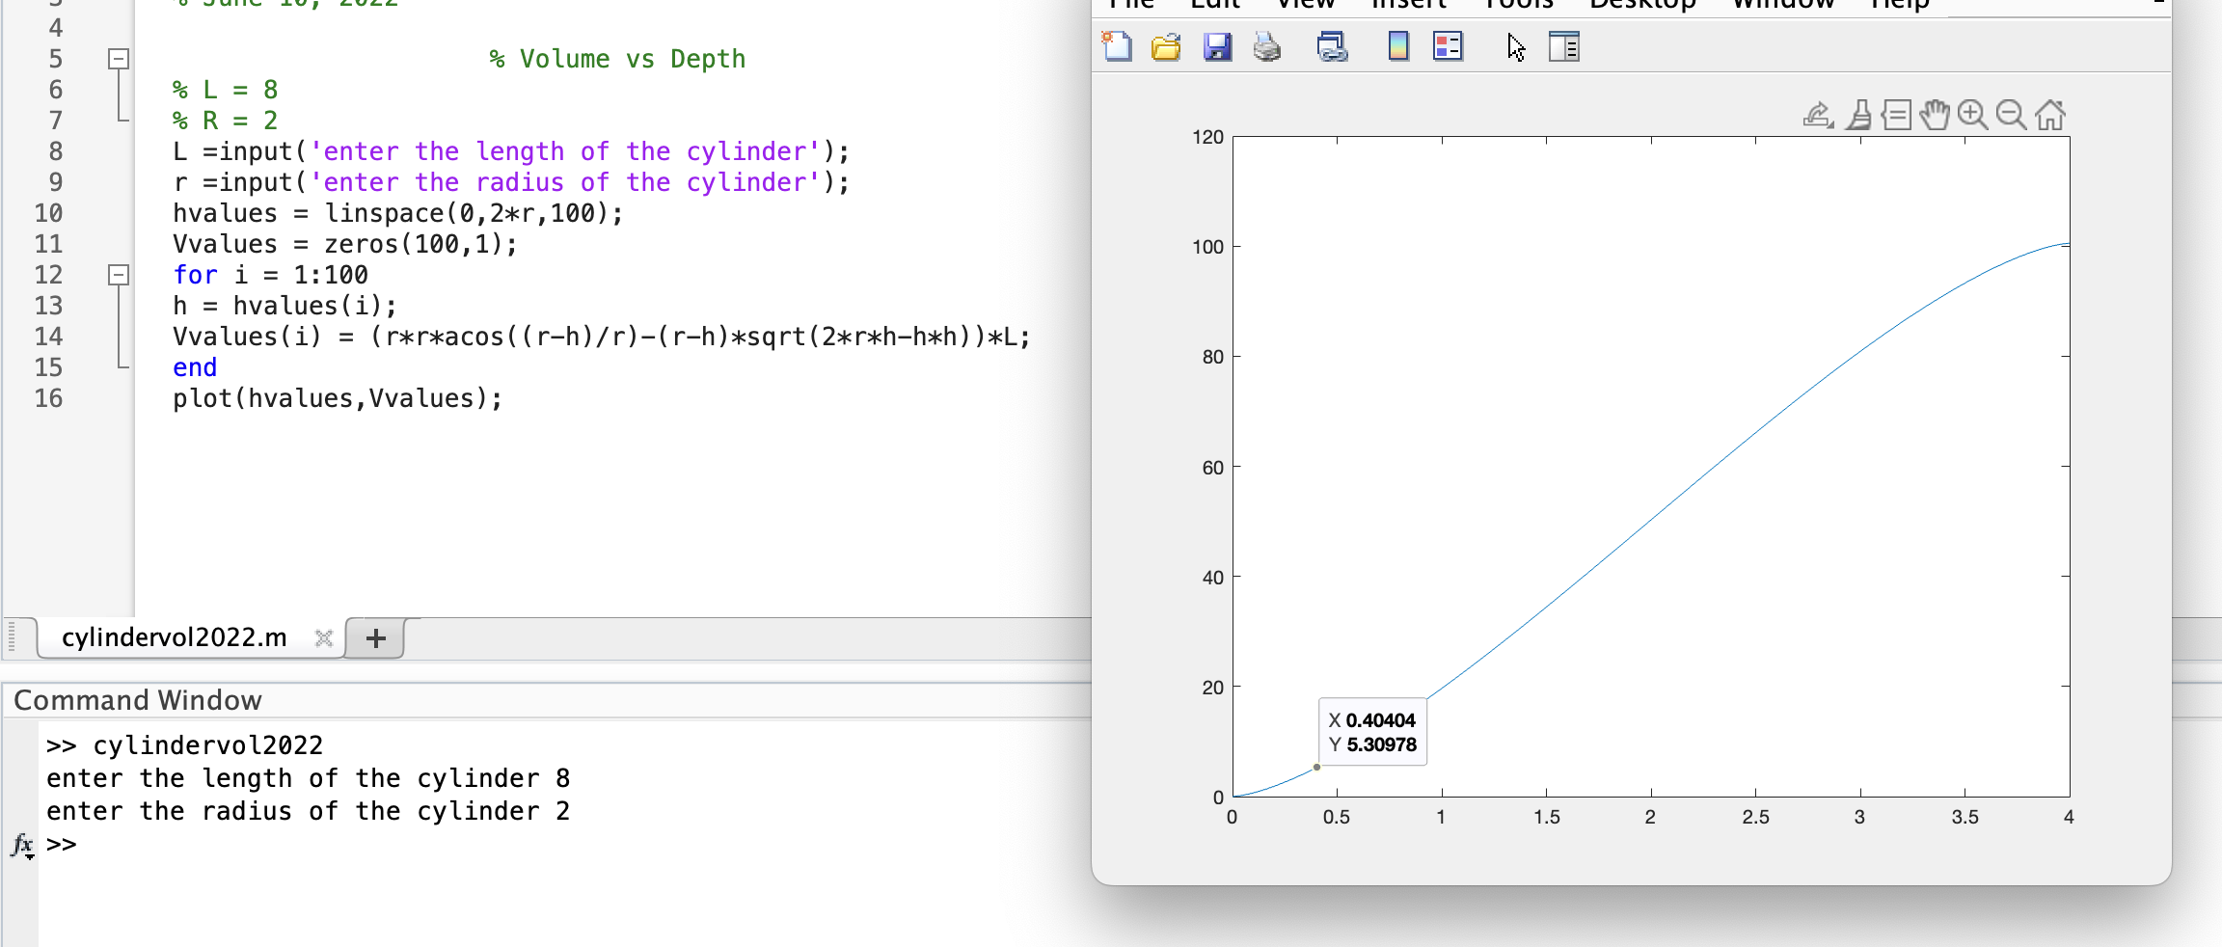Image resolution: width=2222 pixels, height=947 pixels.
Task: Print the figure using the printer icon
Action: click(1266, 46)
